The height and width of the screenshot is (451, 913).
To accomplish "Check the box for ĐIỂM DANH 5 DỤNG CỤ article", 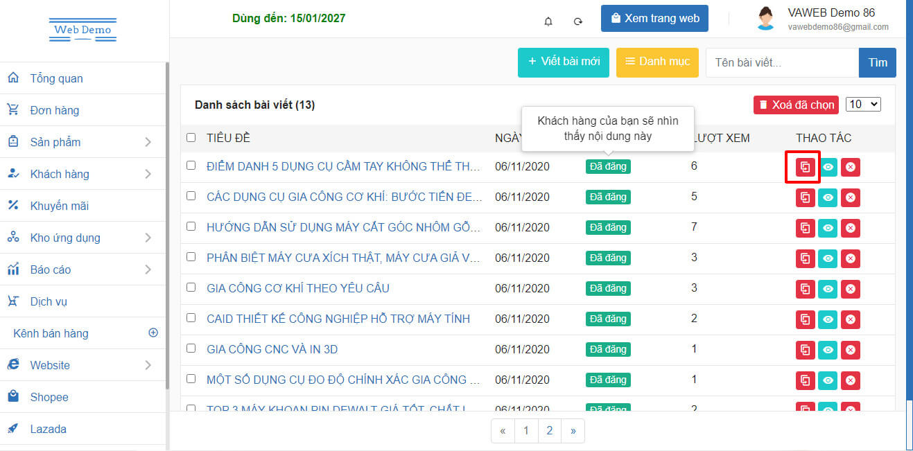I will 191,166.
